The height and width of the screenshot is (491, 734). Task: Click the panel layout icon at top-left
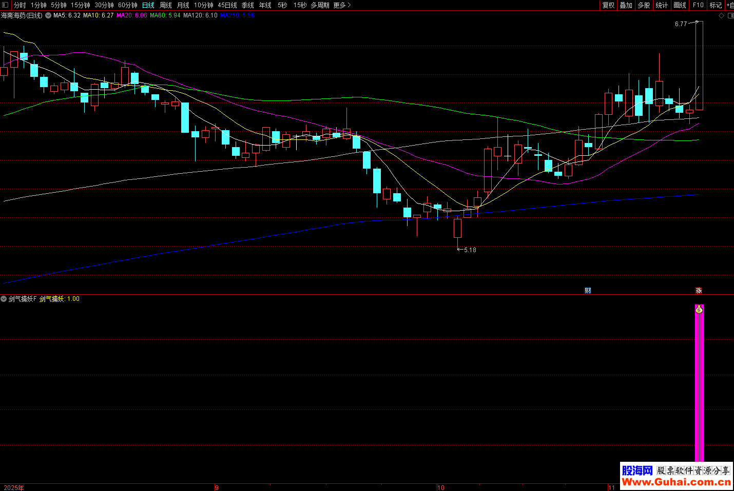(x=5, y=5)
